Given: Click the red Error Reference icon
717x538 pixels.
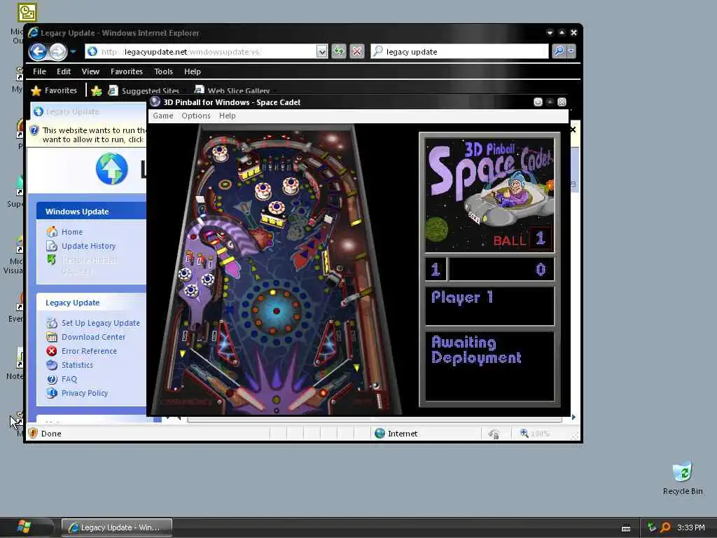Looking at the screenshot, I should point(52,351).
